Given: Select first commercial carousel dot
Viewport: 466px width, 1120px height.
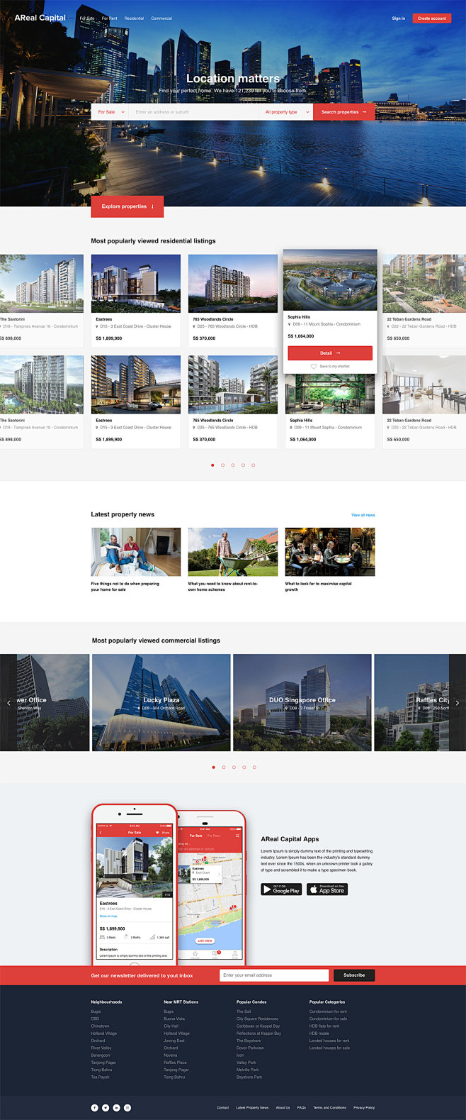Looking at the screenshot, I should [x=213, y=767].
